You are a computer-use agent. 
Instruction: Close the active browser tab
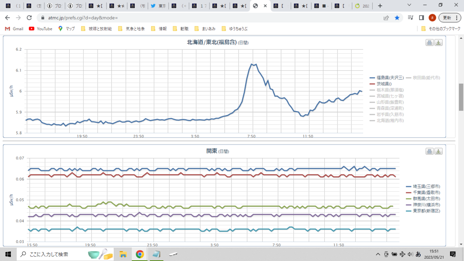(x=265, y=6)
